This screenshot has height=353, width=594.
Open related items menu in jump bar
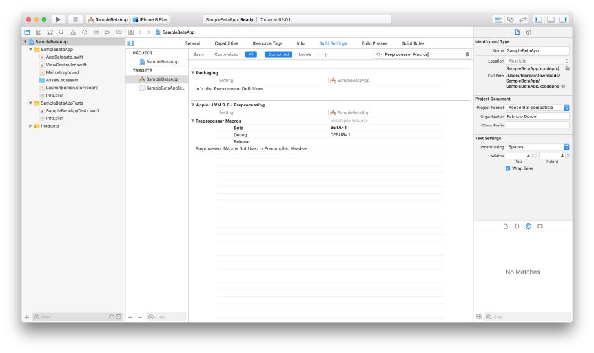[131, 32]
